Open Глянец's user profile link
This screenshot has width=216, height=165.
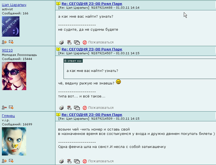click(8, 116)
